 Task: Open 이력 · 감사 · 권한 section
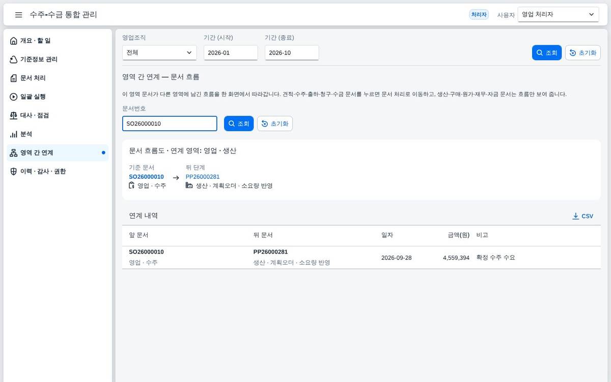[58, 172]
